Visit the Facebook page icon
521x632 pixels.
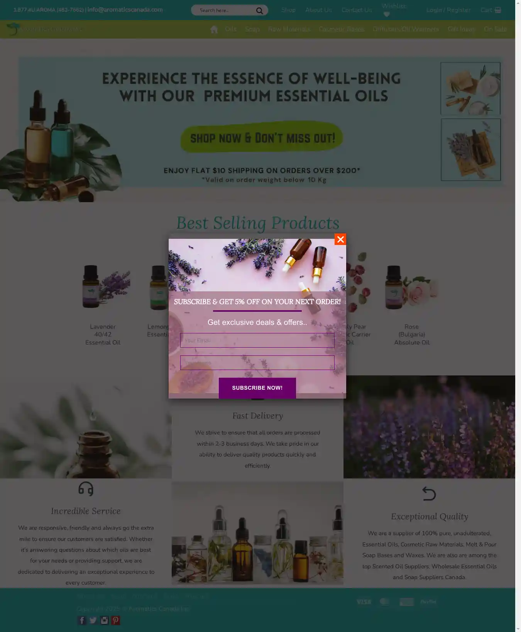[82, 620]
